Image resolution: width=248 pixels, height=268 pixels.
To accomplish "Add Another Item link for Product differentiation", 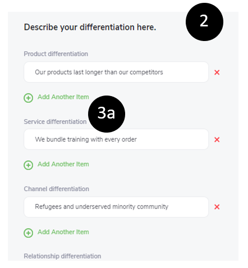I will [x=63, y=97].
